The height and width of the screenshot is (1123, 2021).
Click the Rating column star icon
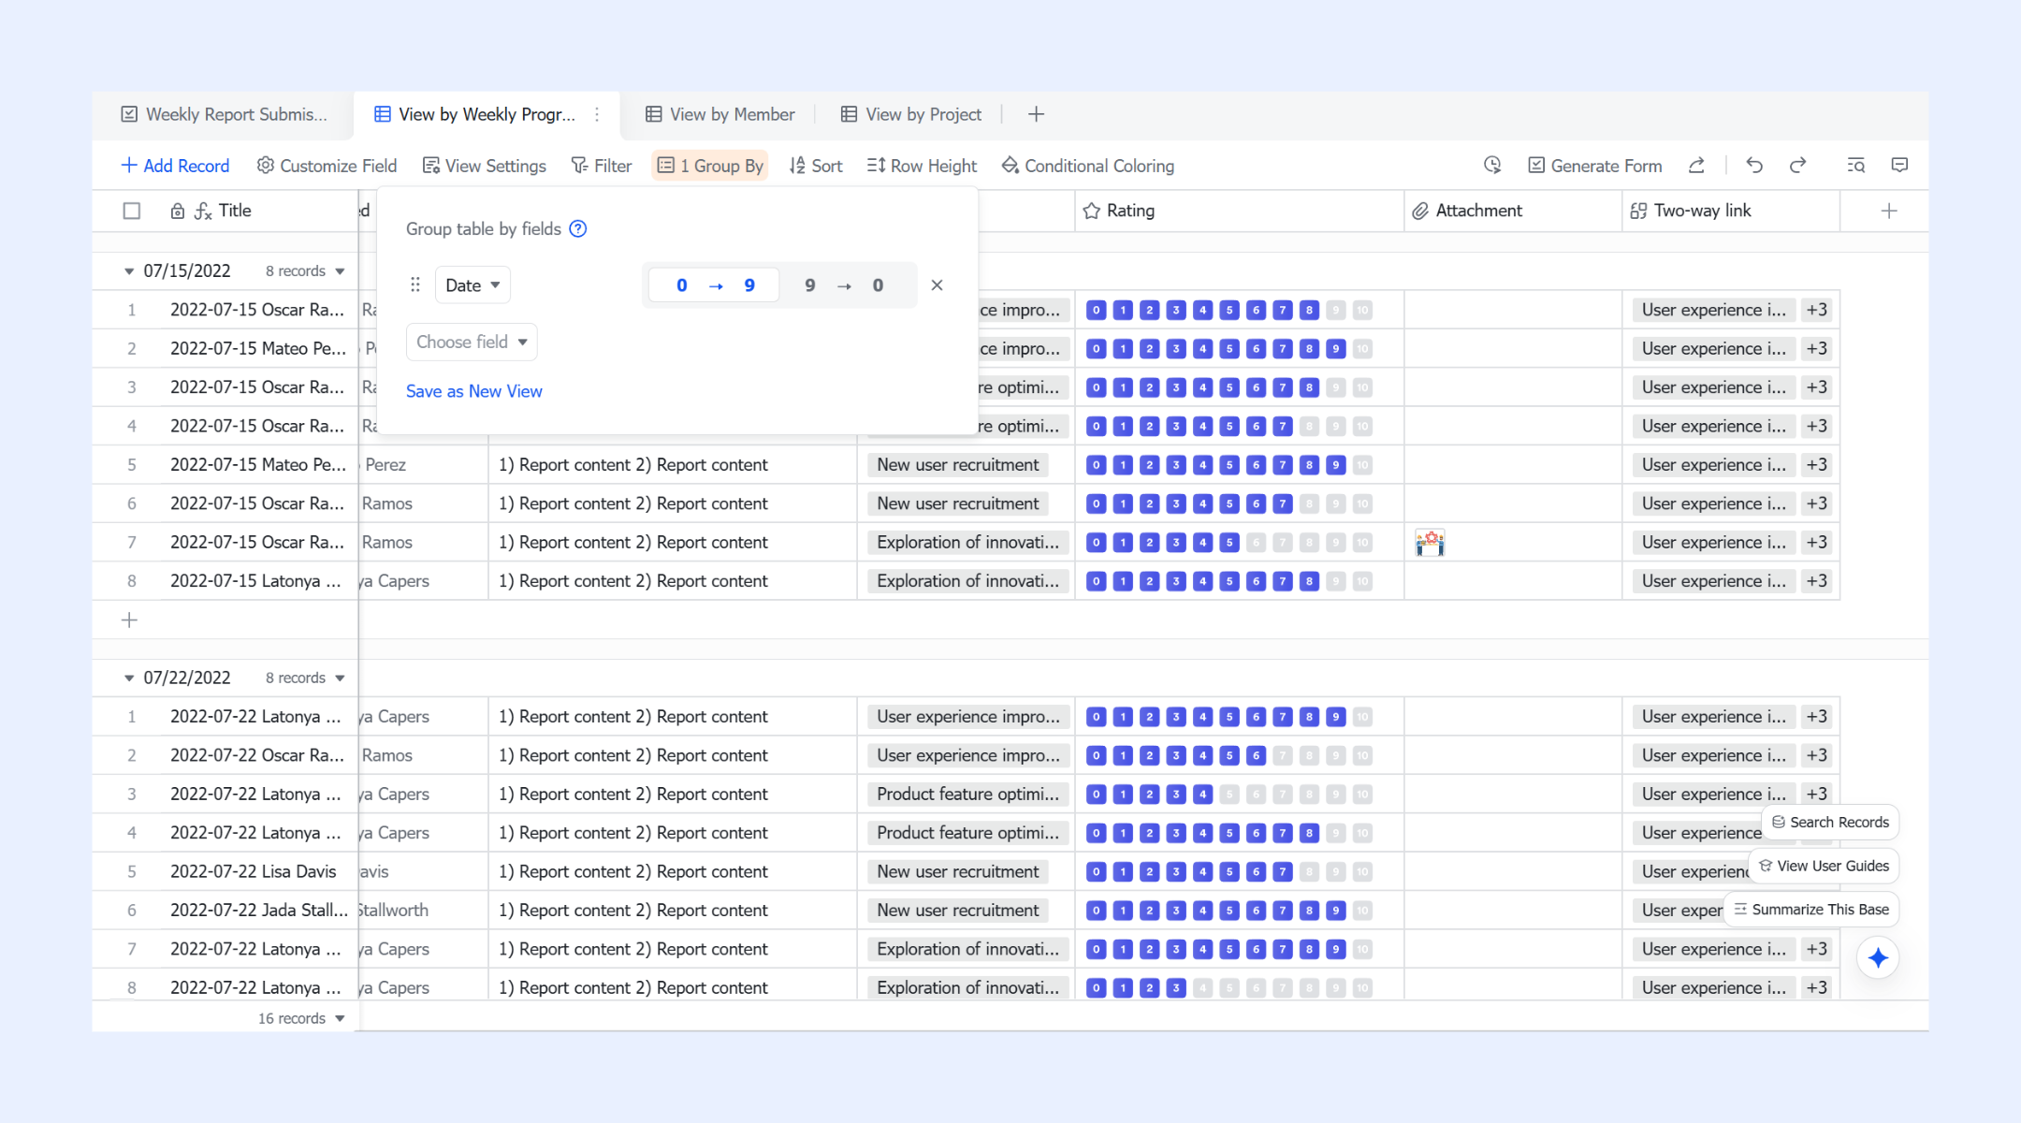click(1091, 211)
